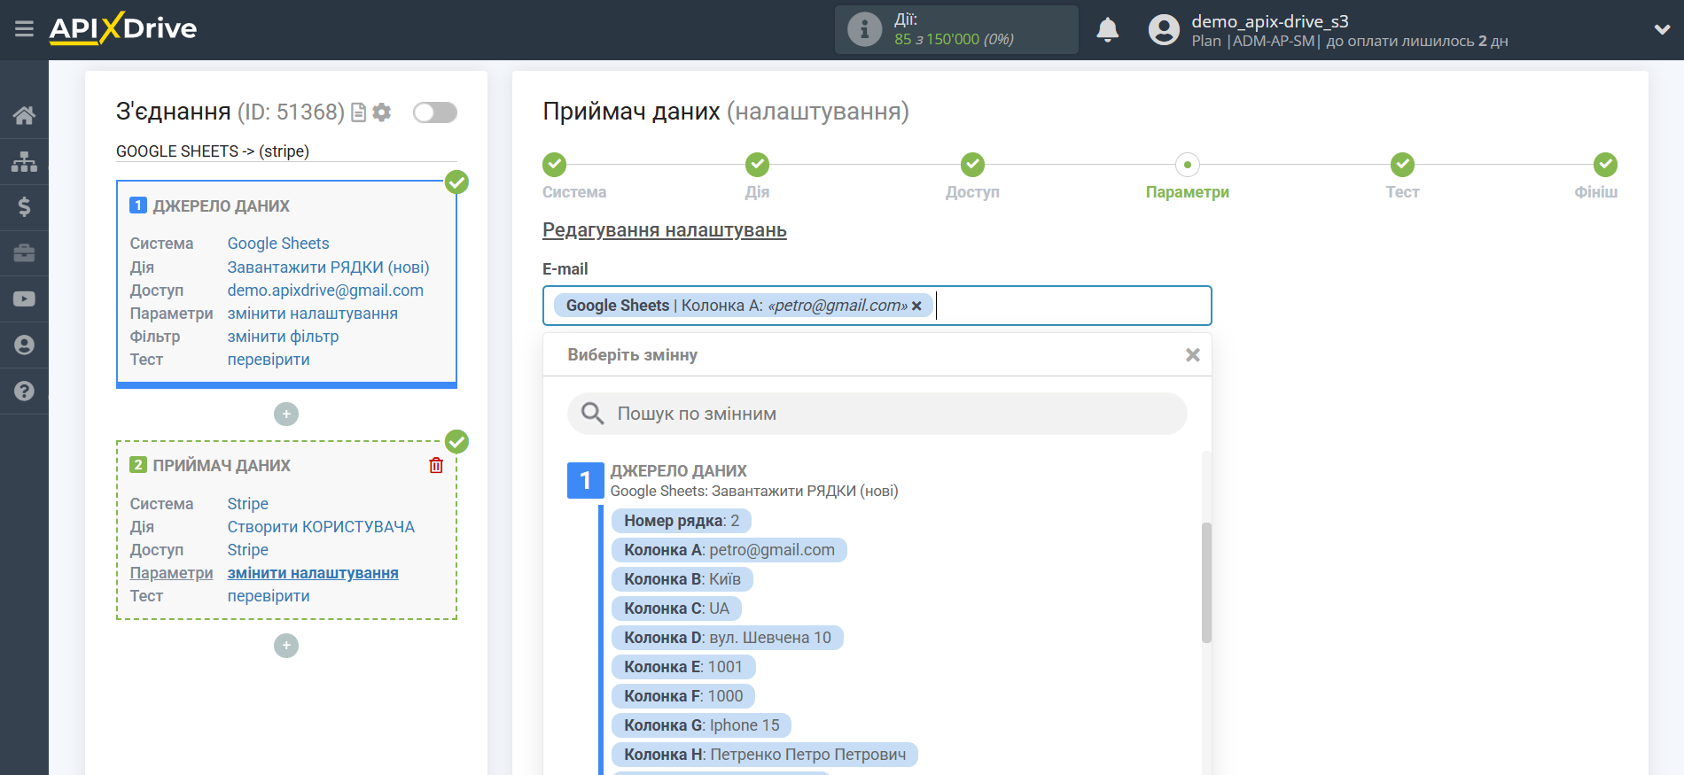Click the 'ДЖЕРЕЛО ДАНИХ' block header
The height and width of the screenshot is (775, 1684).
[x=221, y=205]
